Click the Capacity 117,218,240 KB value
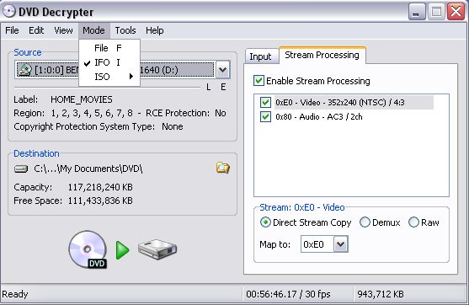Viewport: 469px width, 305px height. point(100,187)
